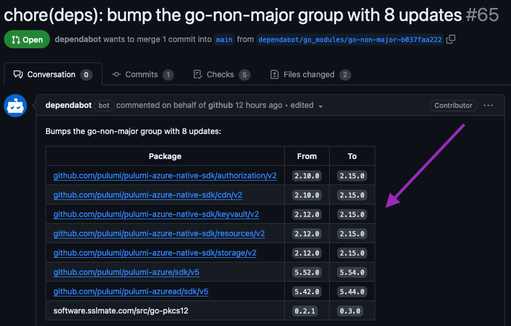This screenshot has height=326, width=511.
Task: Open the Checks tab
Action: (x=222, y=74)
